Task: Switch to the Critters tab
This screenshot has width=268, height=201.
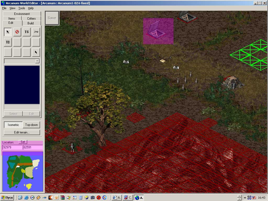Action: (x=31, y=19)
